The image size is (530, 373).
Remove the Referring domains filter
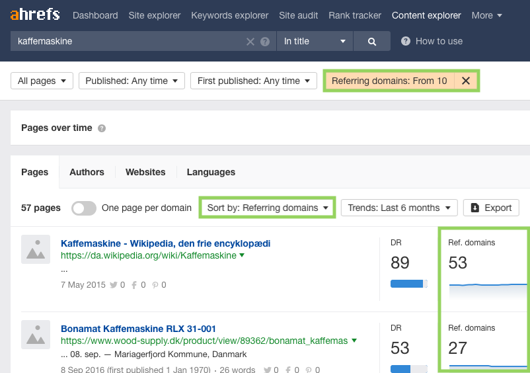(x=466, y=81)
